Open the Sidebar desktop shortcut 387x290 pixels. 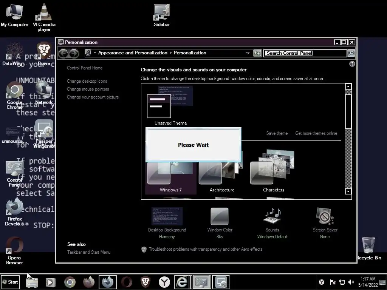click(x=162, y=15)
